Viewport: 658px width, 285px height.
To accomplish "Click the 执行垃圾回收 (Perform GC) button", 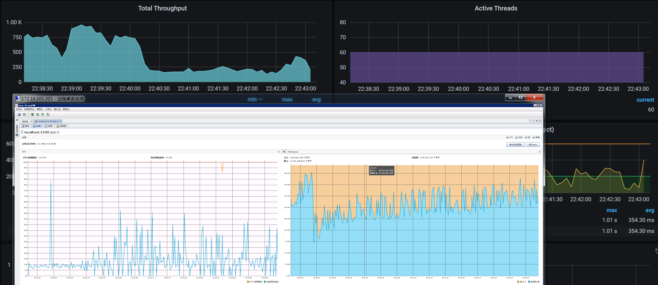I will point(515,145).
